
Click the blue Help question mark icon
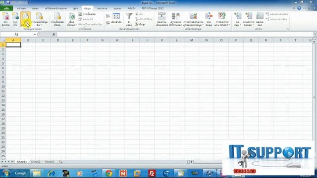coord(299,8)
